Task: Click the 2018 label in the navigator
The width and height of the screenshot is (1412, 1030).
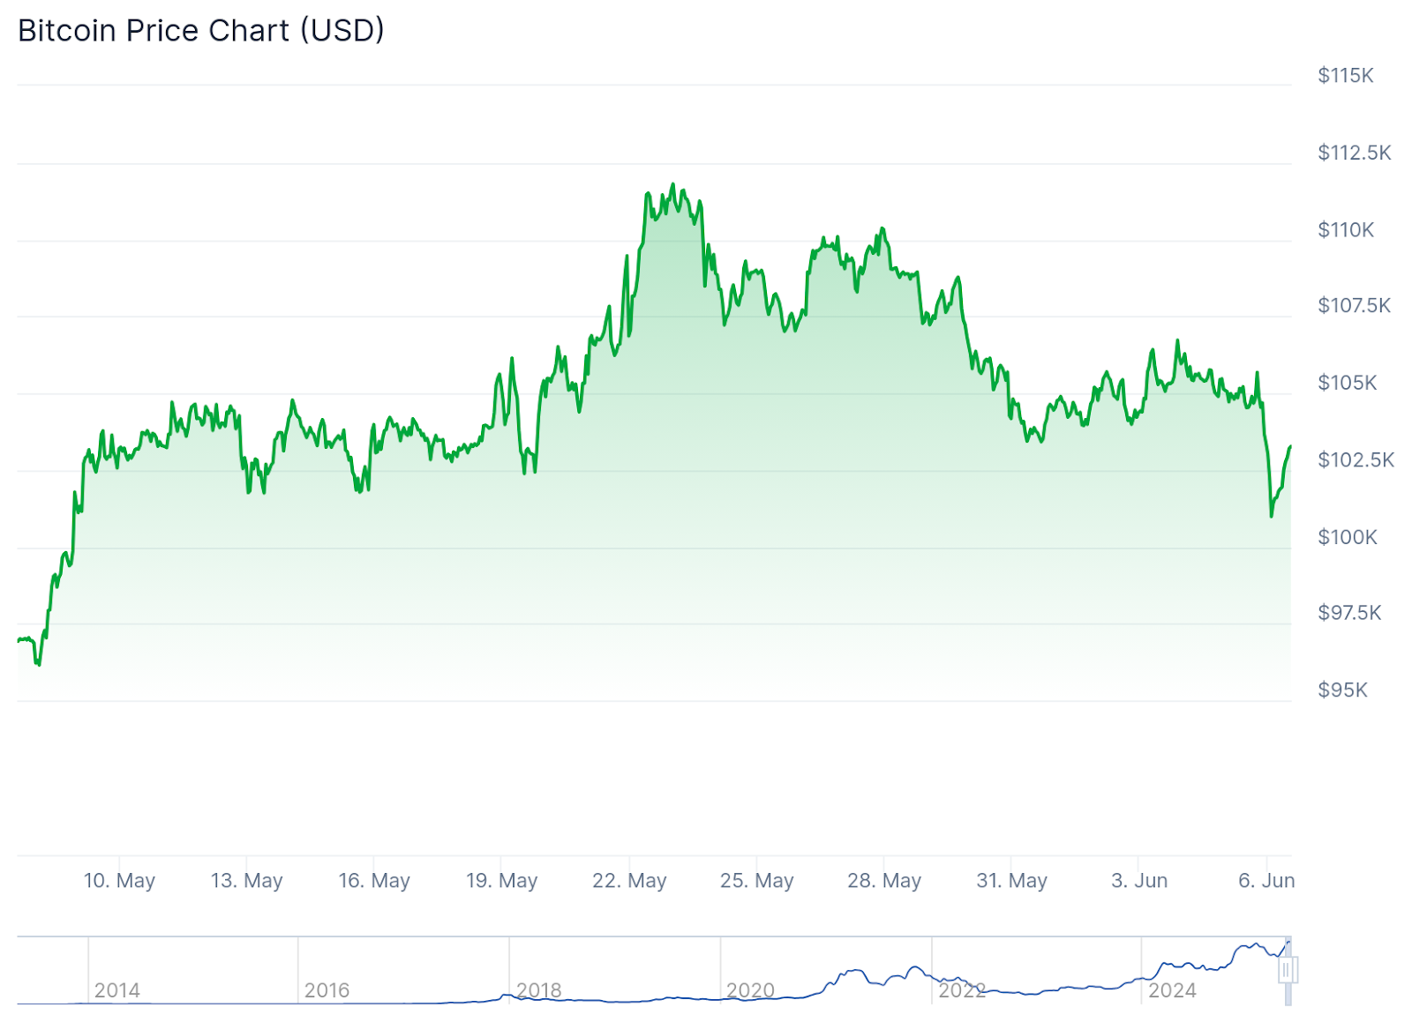Action: coord(539,990)
